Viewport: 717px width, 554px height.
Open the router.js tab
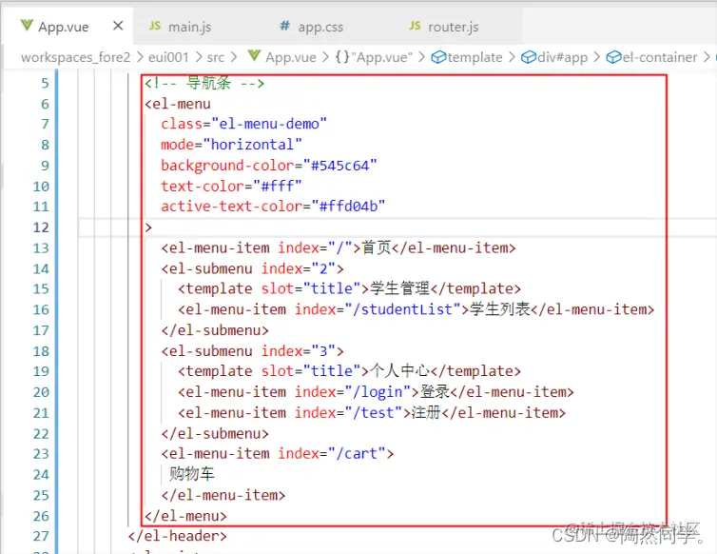click(x=454, y=27)
